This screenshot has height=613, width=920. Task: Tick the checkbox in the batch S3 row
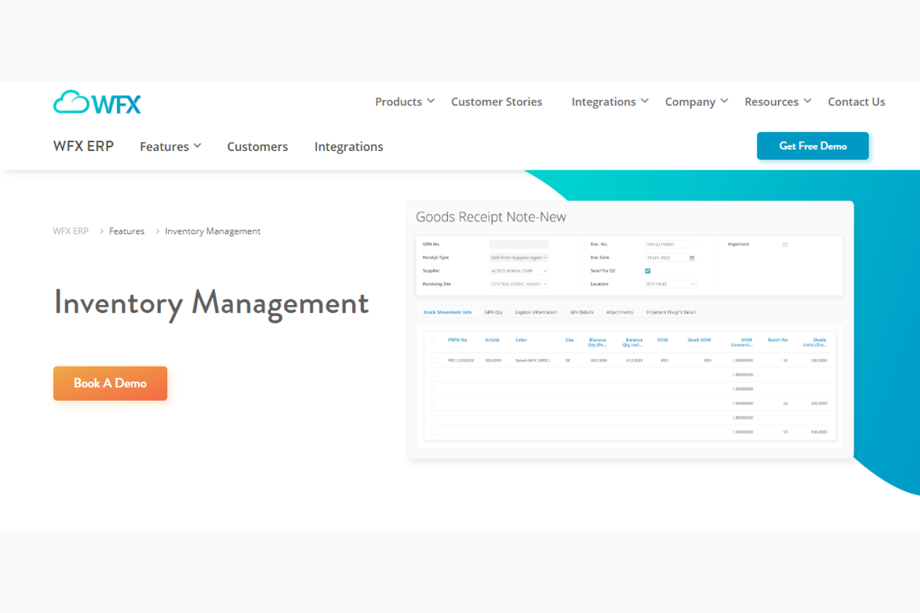435,432
